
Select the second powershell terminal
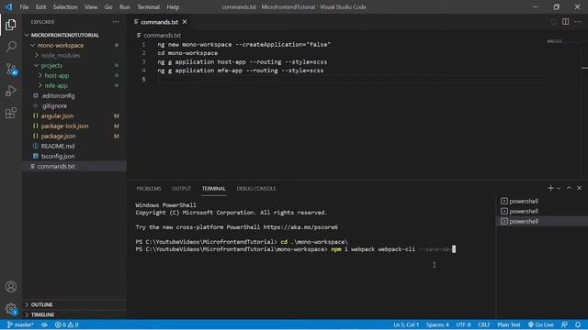[x=541, y=211]
